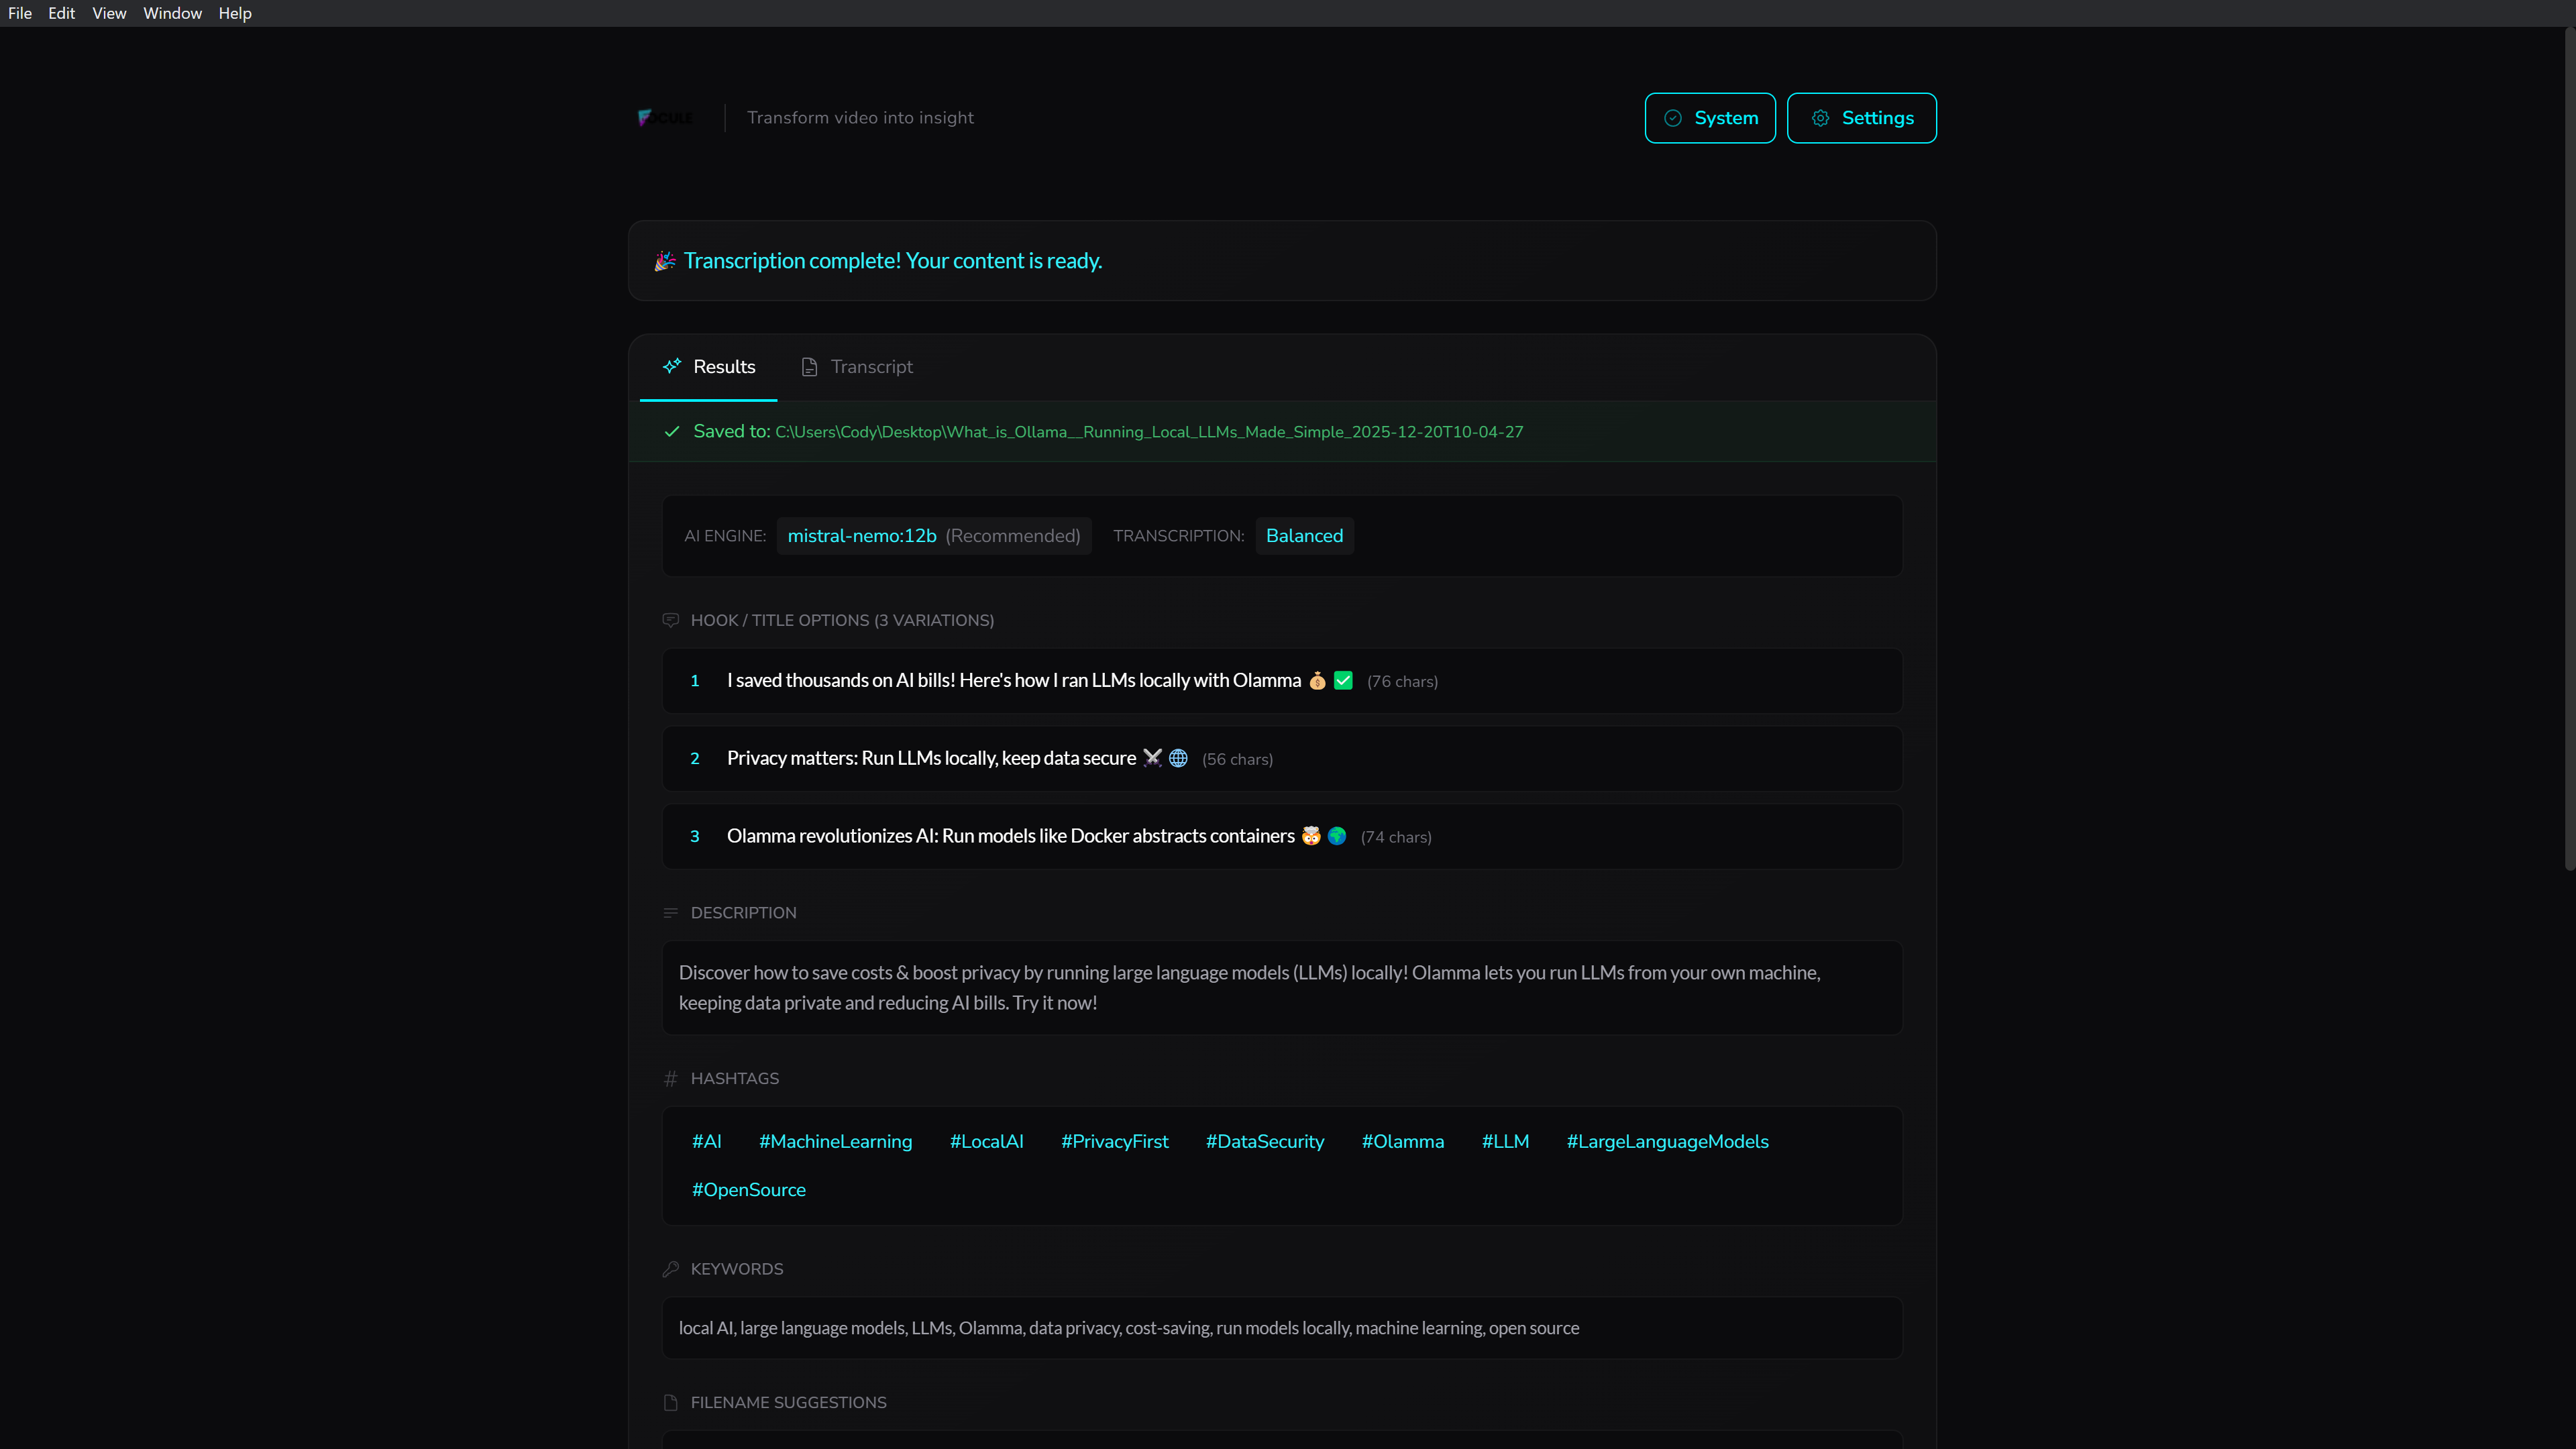The image size is (2576, 1449).
Task: Click the #PrivacyFirst hashtag
Action: [1114, 1141]
